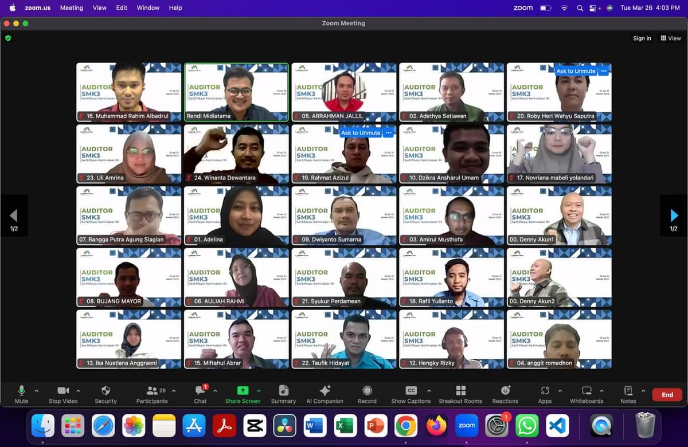Click the red End meeting button
This screenshot has width=688, height=447.
coord(667,395)
